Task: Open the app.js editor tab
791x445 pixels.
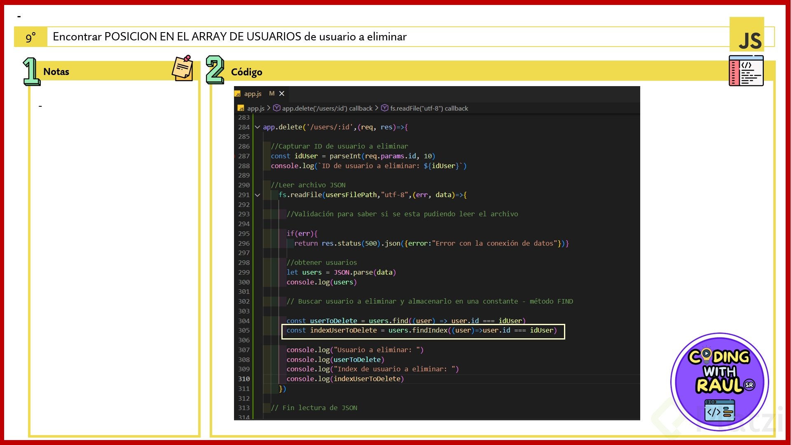Action: pyautogui.click(x=253, y=94)
